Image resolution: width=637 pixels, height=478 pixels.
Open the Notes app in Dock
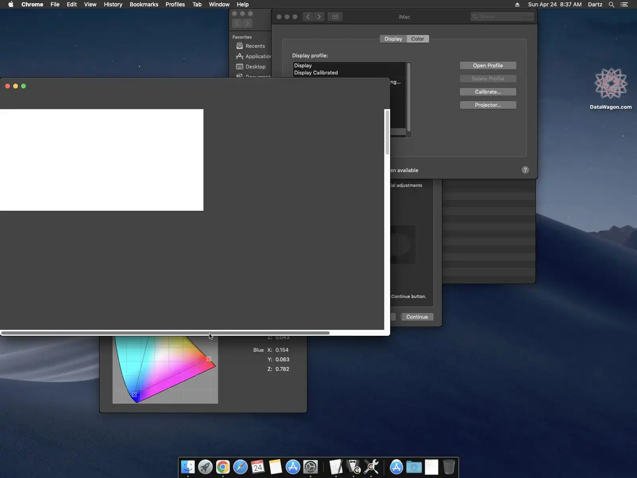pos(276,467)
